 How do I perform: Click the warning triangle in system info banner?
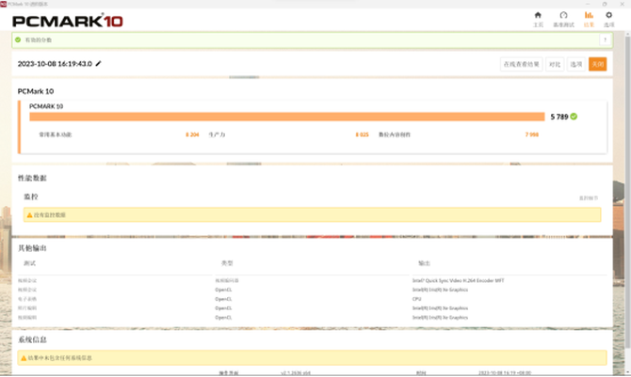coord(24,357)
